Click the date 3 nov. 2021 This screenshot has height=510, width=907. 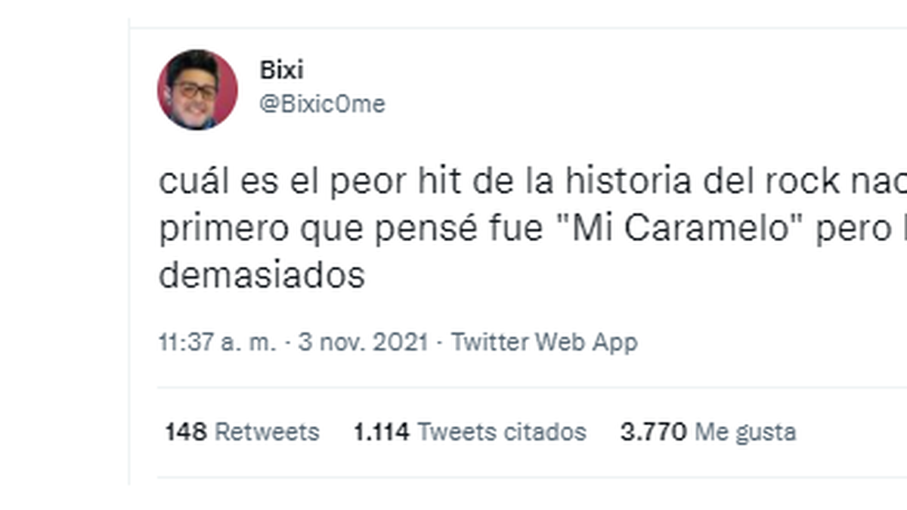click(364, 342)
